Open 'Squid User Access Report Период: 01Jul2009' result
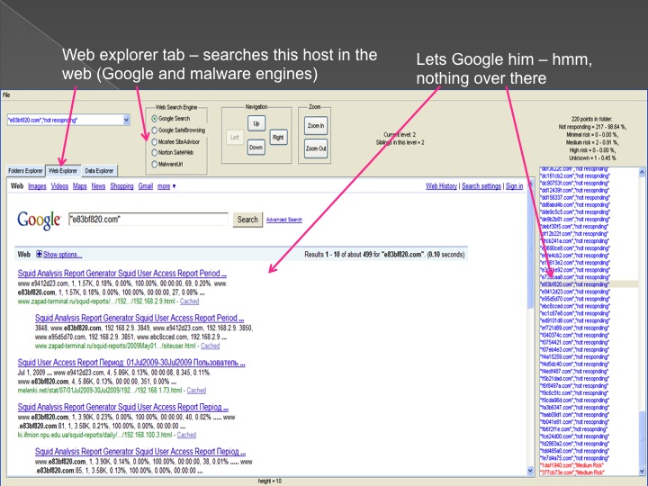648x486 pixels. point(131,363)
